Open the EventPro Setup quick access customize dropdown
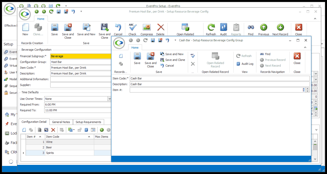The height and width of the screenshot is (174, 327). 66,6
